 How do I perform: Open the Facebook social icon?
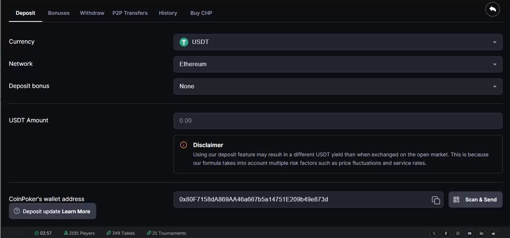446,233
